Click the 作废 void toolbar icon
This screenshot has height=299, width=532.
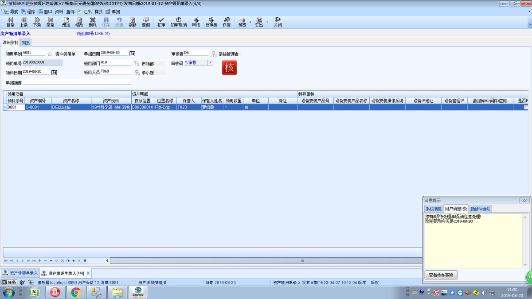point(227,22)
